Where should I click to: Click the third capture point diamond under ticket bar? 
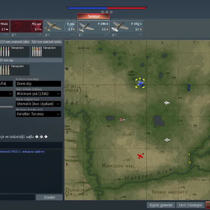pos(111,12)
